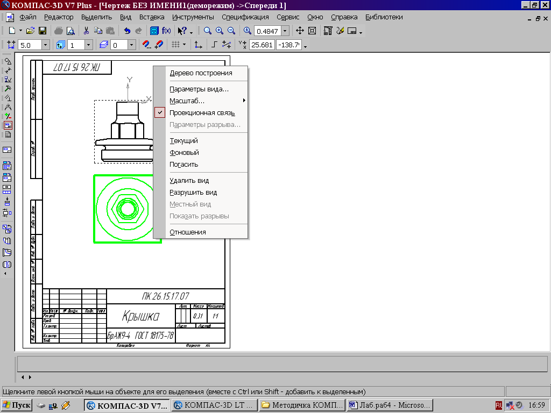Expand the cursor step 5.0 dropdown
This screenshot has width=551, height=413.
[x=45, y=45]
